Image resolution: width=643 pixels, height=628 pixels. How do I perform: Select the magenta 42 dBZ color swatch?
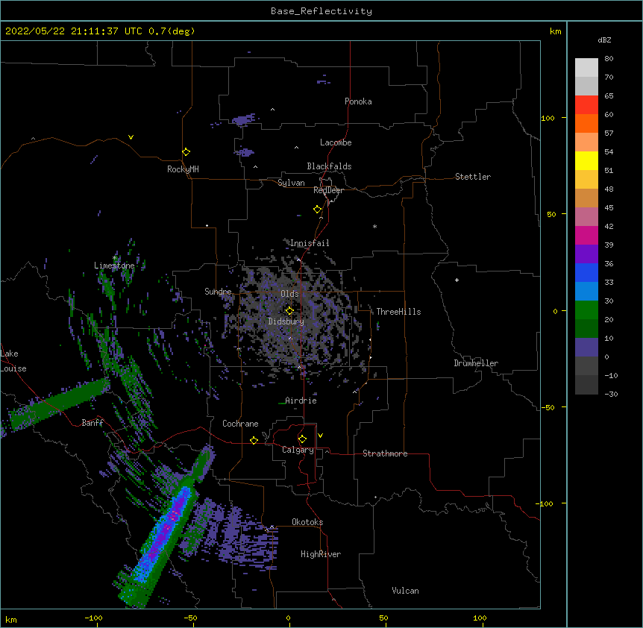(586, 235)
